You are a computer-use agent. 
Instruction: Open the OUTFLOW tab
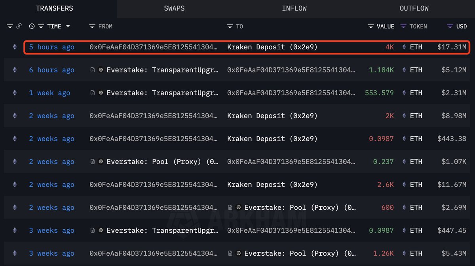pos(414,8)
